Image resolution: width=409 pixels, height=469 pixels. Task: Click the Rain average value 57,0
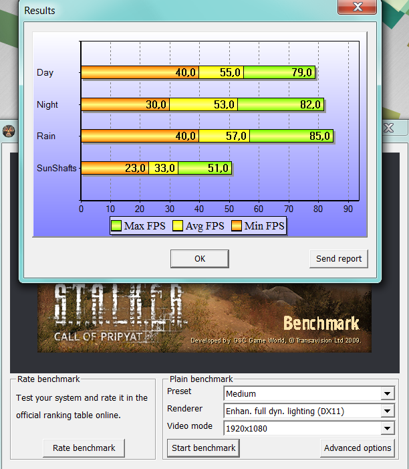236,136
